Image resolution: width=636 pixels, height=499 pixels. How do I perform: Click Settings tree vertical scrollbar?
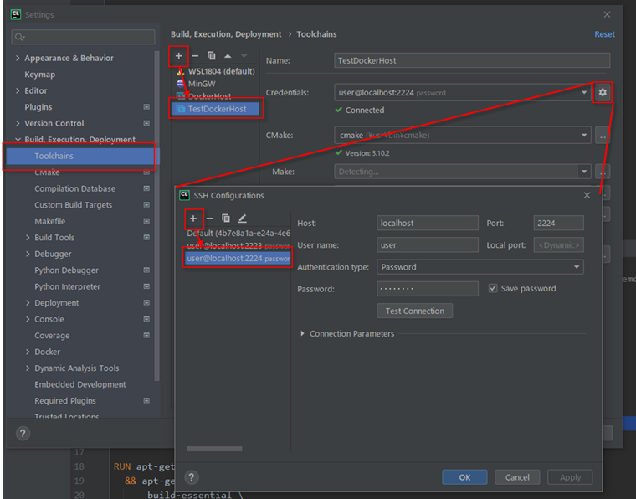point(156,215)
